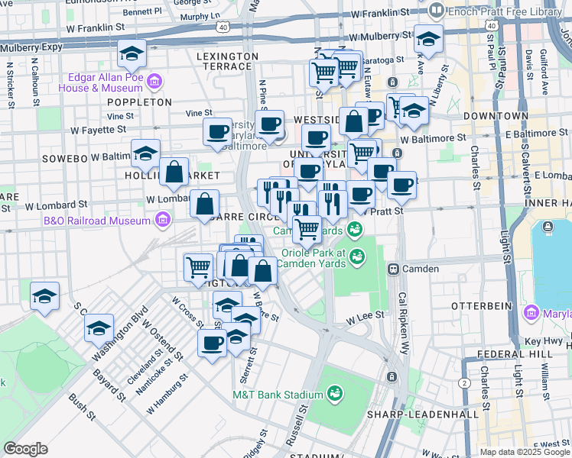Click the B&O Railroad Museum pin
Screen dimensions: 572x458
163,221
